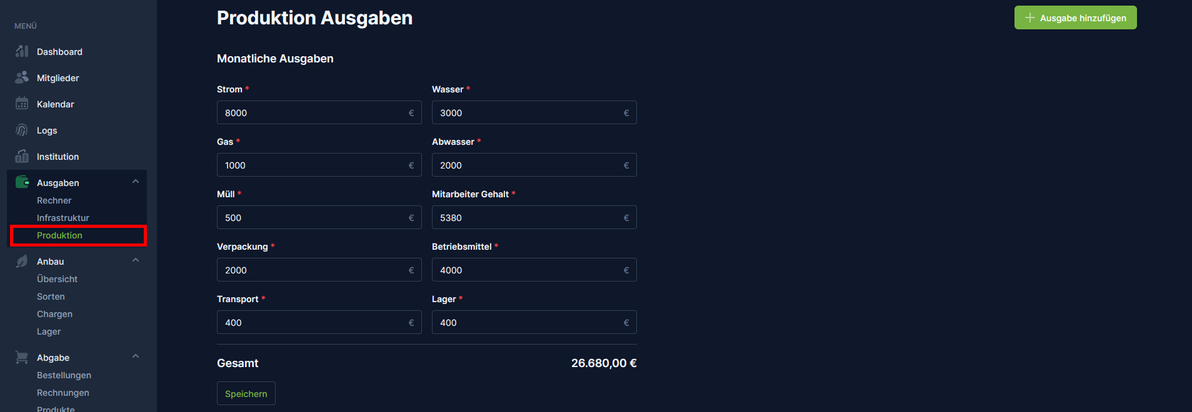The height and width of the screenshot is (412, 1192).
Task: Collapse the Ausgaben menu section
Action: [136, 182]
